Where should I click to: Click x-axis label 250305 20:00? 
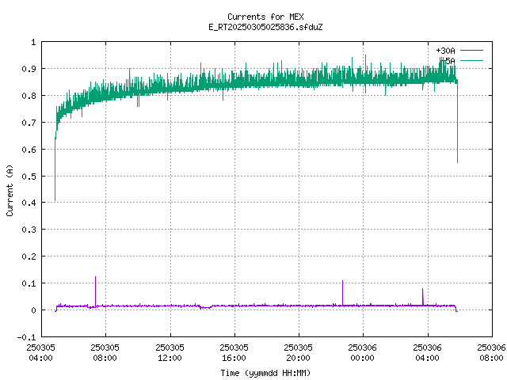click(298, 352)
